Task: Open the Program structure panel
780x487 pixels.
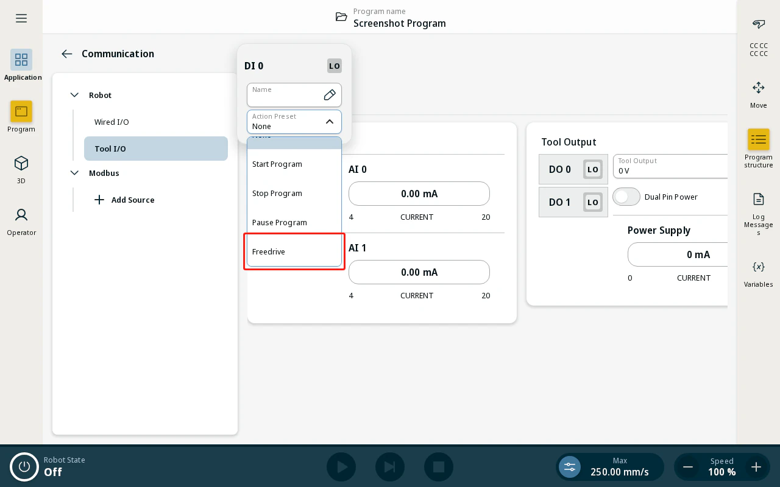Action: 759,148
